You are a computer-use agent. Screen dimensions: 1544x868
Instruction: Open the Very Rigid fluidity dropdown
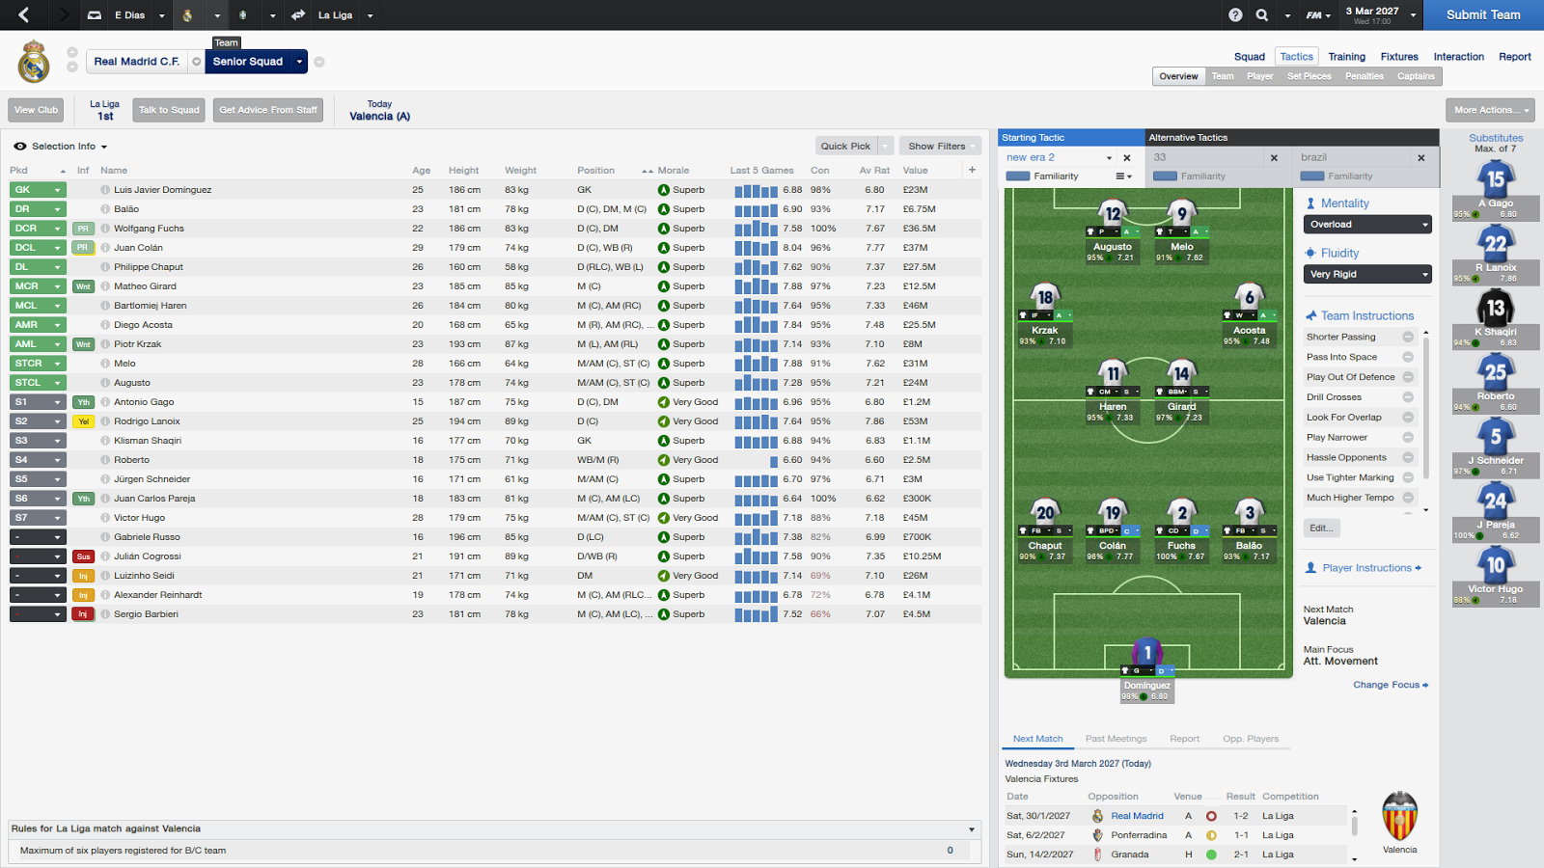[x=1367, y=275]
